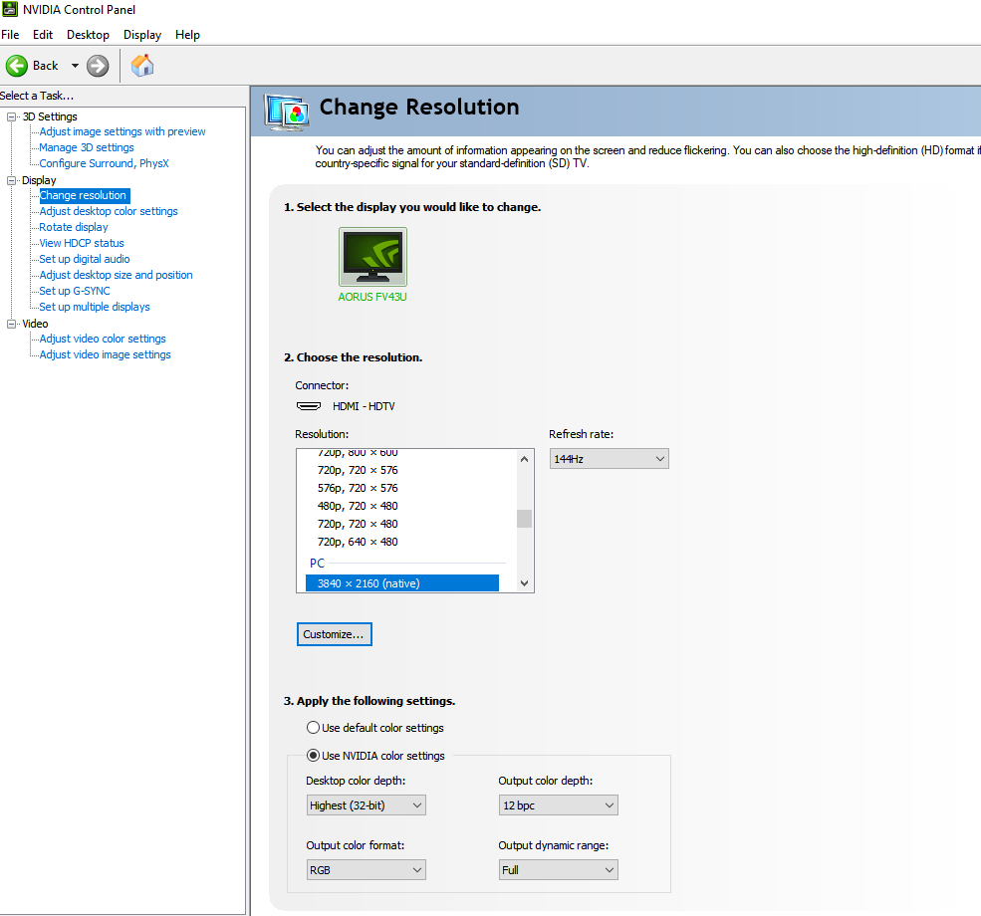Open the Output dynamic range dropdown
Screen dimensions: 981x916
[558, 870]
